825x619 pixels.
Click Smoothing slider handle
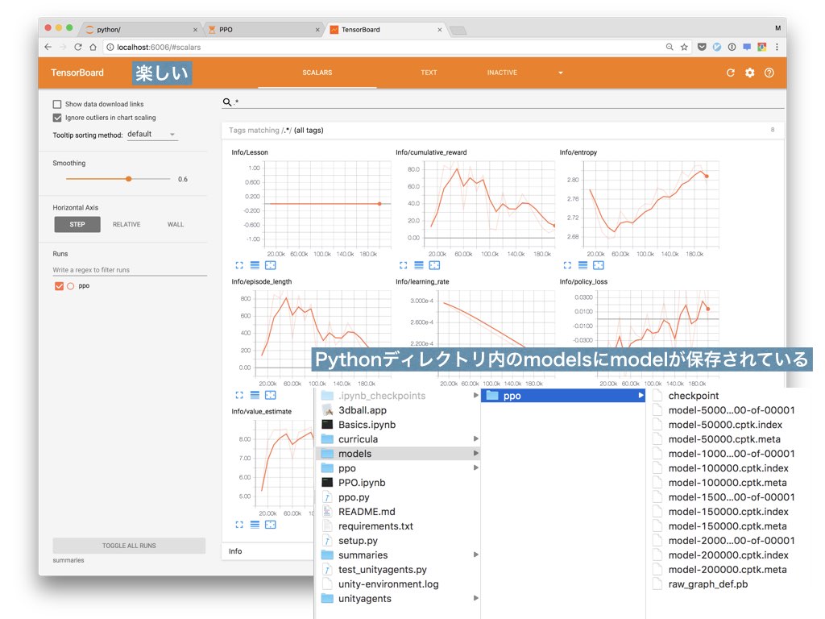tap(128, 179)
